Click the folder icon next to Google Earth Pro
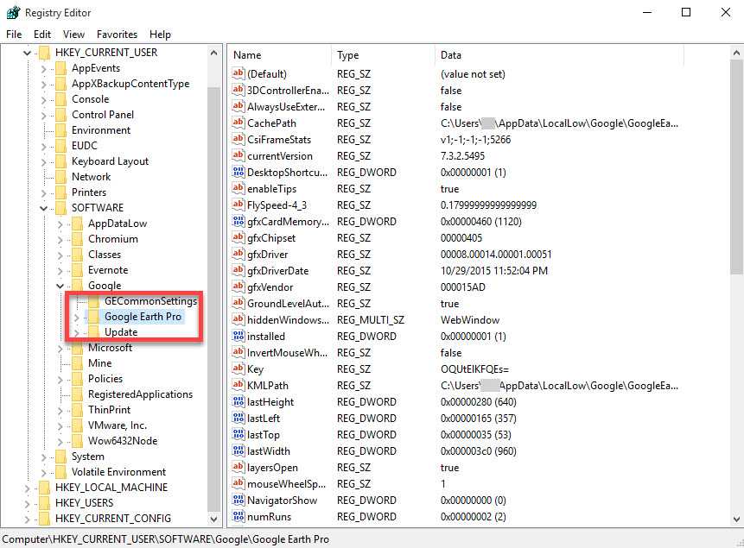744x548 pixels. [93, 317]
